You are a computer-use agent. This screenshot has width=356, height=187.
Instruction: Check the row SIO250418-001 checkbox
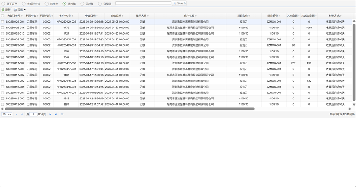click(3, 57)
